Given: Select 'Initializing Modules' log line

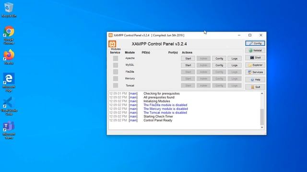Looking at the screenshot, I should 157,101.
